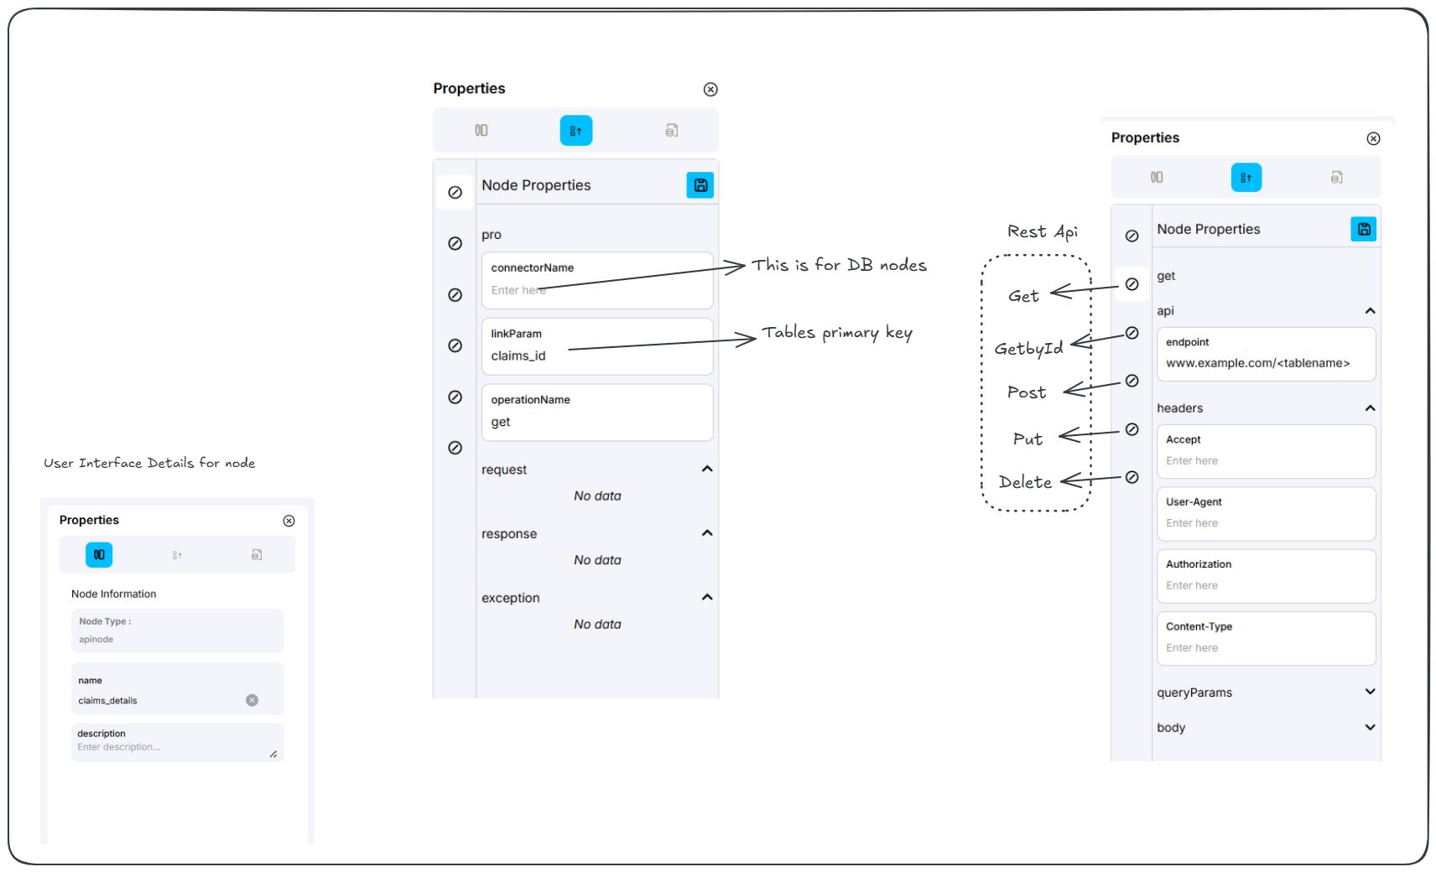Collapse the response section
Screen dimensions: 1436x872
(707, 533)
